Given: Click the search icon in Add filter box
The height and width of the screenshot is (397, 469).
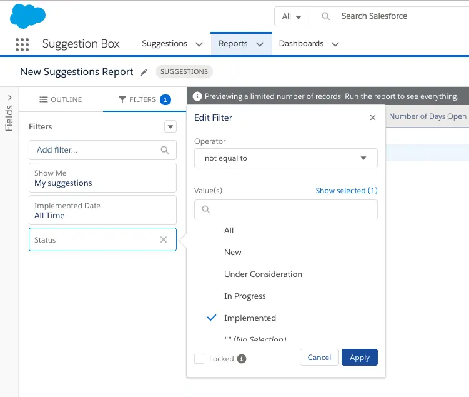Looking at the screenshot, I should click(x=165, y=149).
